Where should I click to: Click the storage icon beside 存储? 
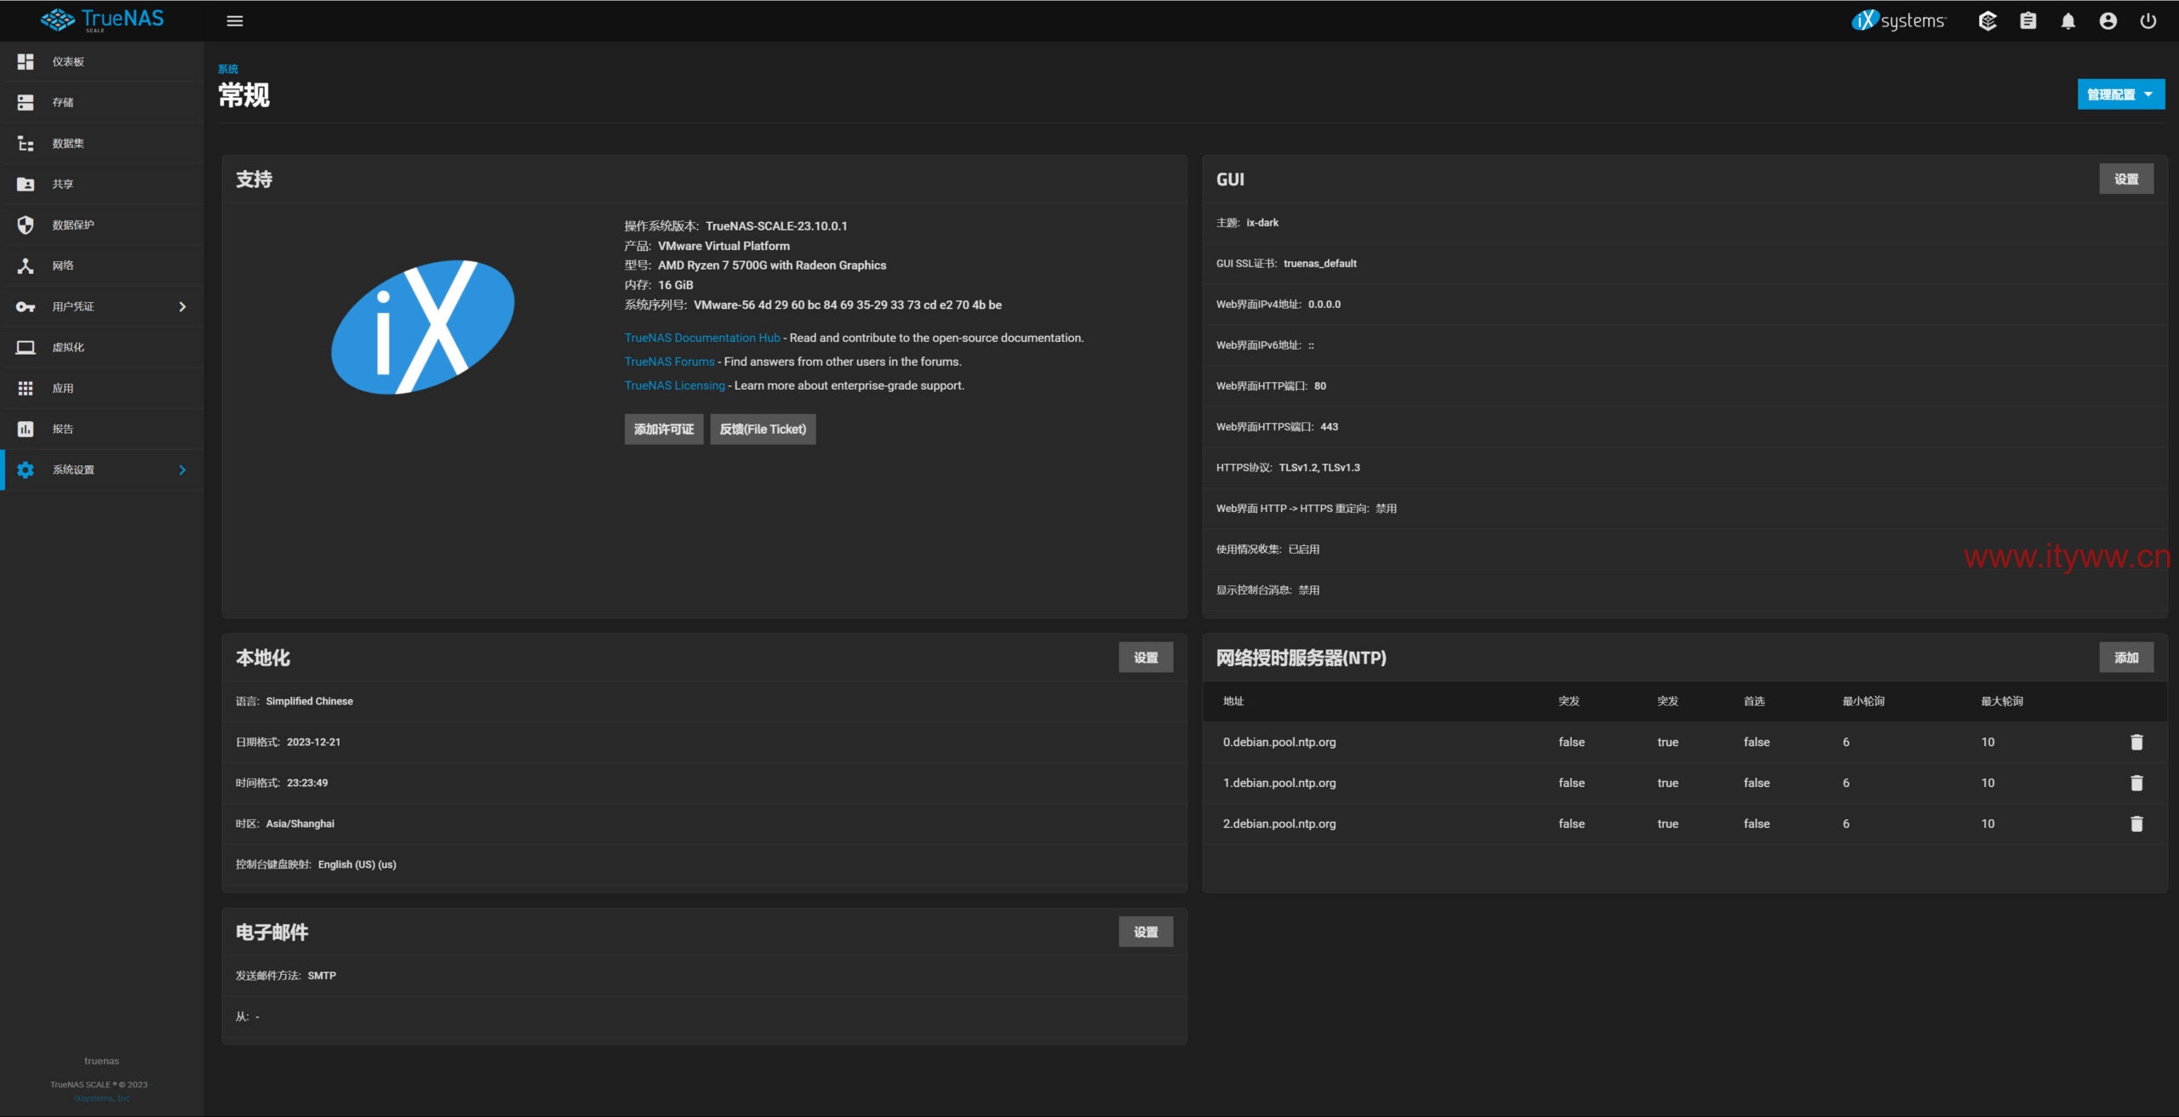click(x=26, y=102)
